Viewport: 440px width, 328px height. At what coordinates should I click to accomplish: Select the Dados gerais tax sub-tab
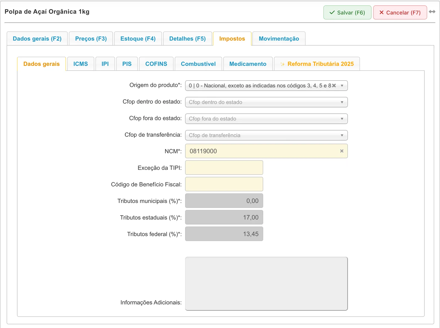(42, 64)
